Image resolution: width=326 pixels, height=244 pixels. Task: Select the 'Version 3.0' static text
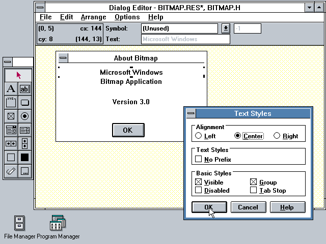[x=131, y=102]
